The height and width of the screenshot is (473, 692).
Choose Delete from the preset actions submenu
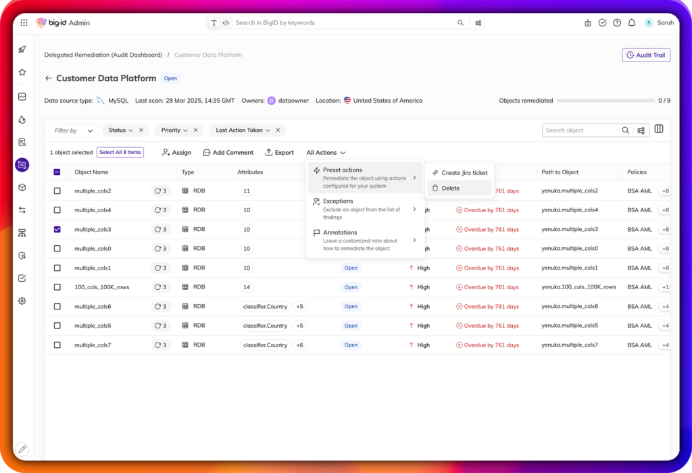coord(450,189)
